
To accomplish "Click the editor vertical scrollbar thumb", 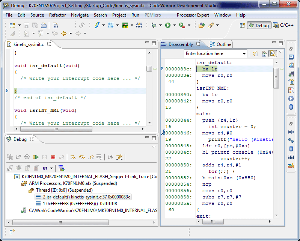I will [x=149, y=69].
